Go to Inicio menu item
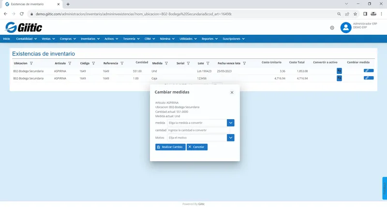This screenshot has width=387, height=207. click(x=7, y=39)
